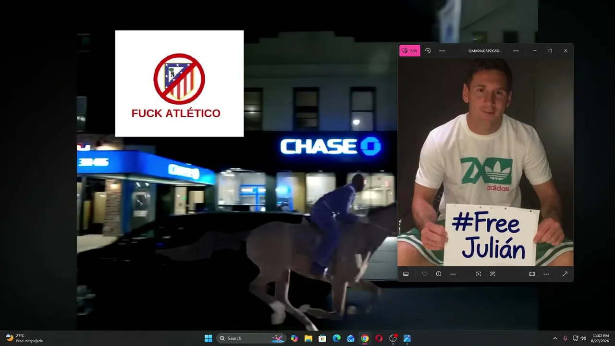Open the Outlook mail app on taskbar
615x346 pixels.
(x=351, y=338)
